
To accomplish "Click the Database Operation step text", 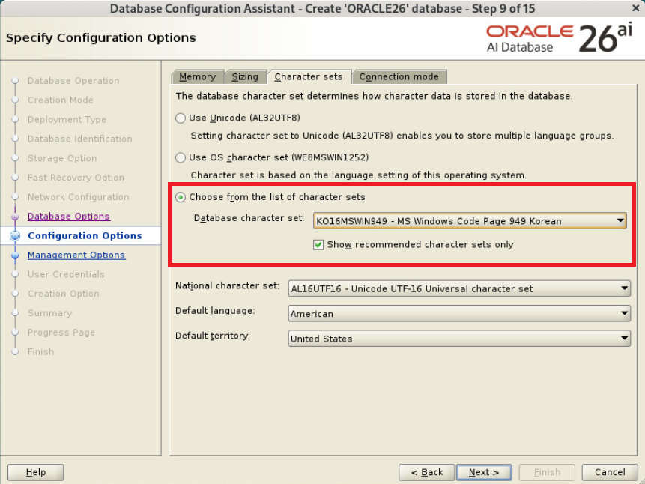I will tap(73, 81).
